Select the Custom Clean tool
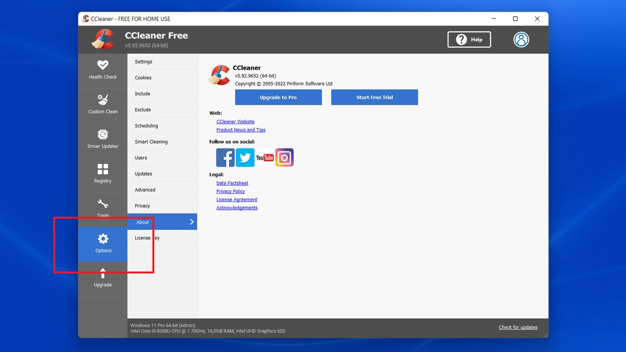This screenshot has width=626, height=352. pyautogui.click(x=103, y=105)
